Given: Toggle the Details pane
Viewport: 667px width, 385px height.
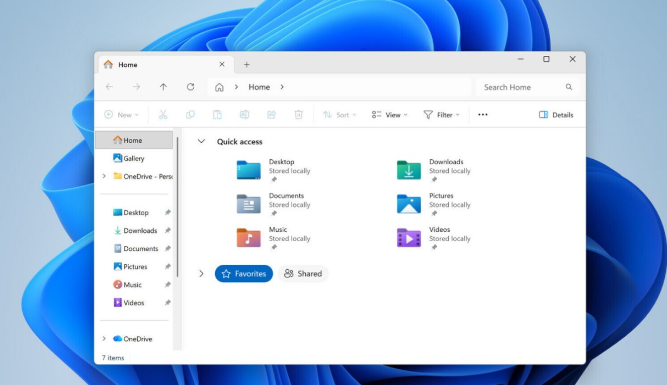Looking at the screenshot, I should pos(556,115).
